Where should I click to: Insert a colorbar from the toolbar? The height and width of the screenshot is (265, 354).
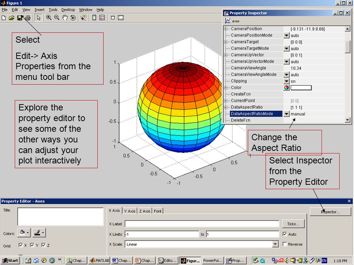[x=94, y=18]
